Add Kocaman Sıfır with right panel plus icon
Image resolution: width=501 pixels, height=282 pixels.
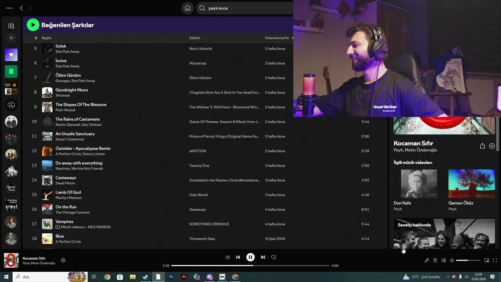point(492,146)
